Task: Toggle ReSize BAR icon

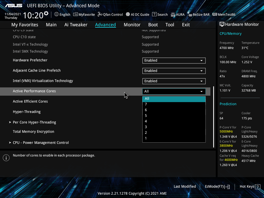Action: click(190, 14)
